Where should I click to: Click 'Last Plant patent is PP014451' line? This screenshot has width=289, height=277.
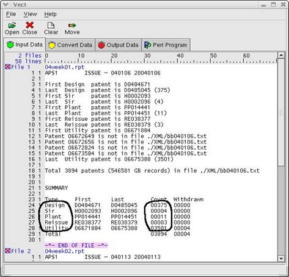(x=106, y=113)
